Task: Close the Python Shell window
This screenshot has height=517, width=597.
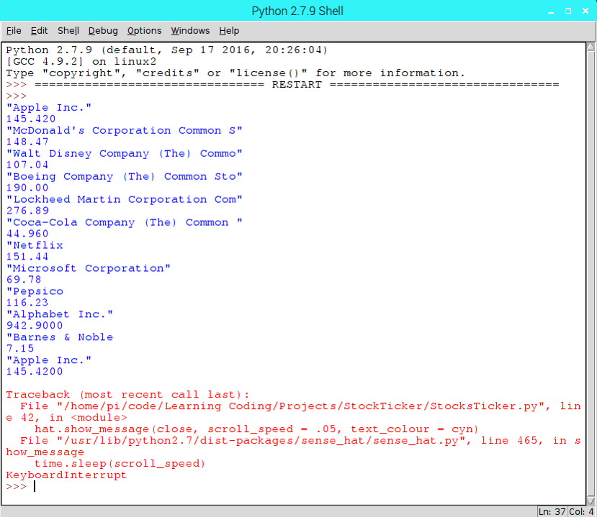Action: [585, 11]
